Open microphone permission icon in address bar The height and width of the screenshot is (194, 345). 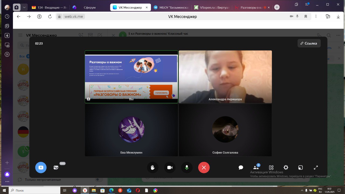pyautogui.click(x=297, y=16)
